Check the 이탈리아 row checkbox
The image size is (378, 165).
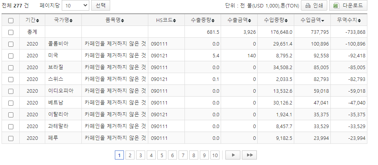(11, 115)
